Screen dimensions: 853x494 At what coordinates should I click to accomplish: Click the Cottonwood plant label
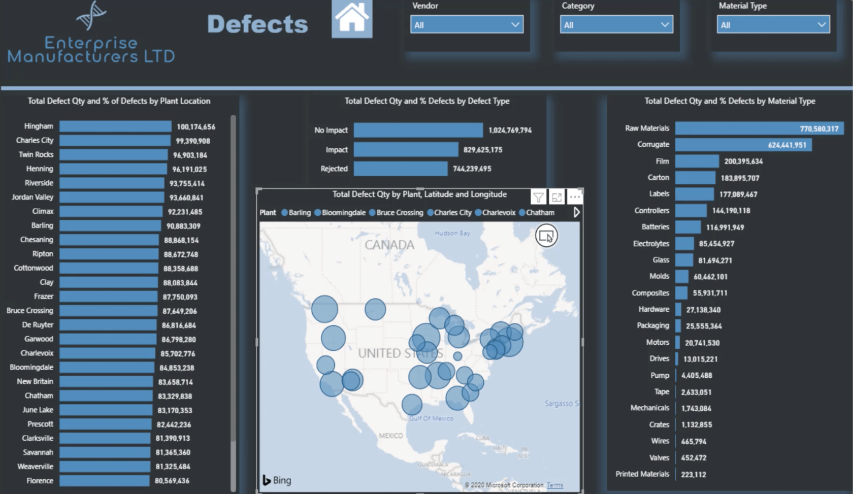coord(34,268)
